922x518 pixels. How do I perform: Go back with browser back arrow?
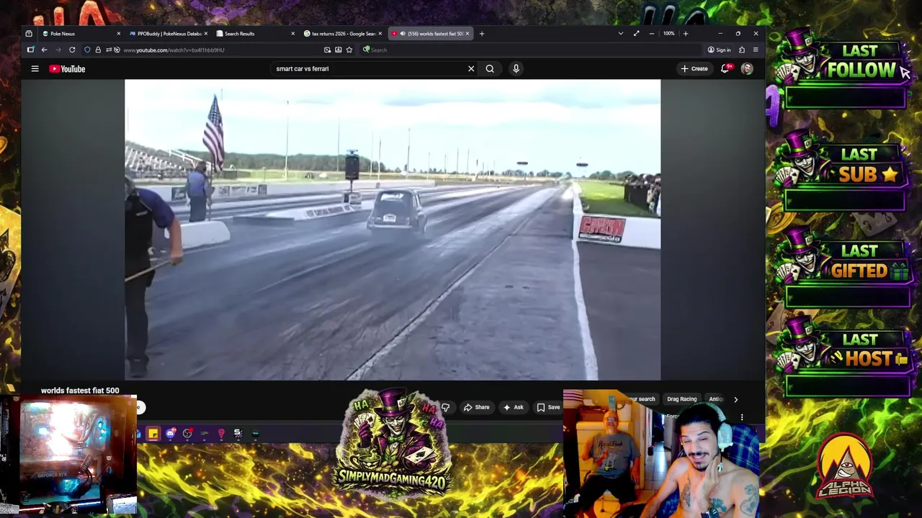click(44, 50)
